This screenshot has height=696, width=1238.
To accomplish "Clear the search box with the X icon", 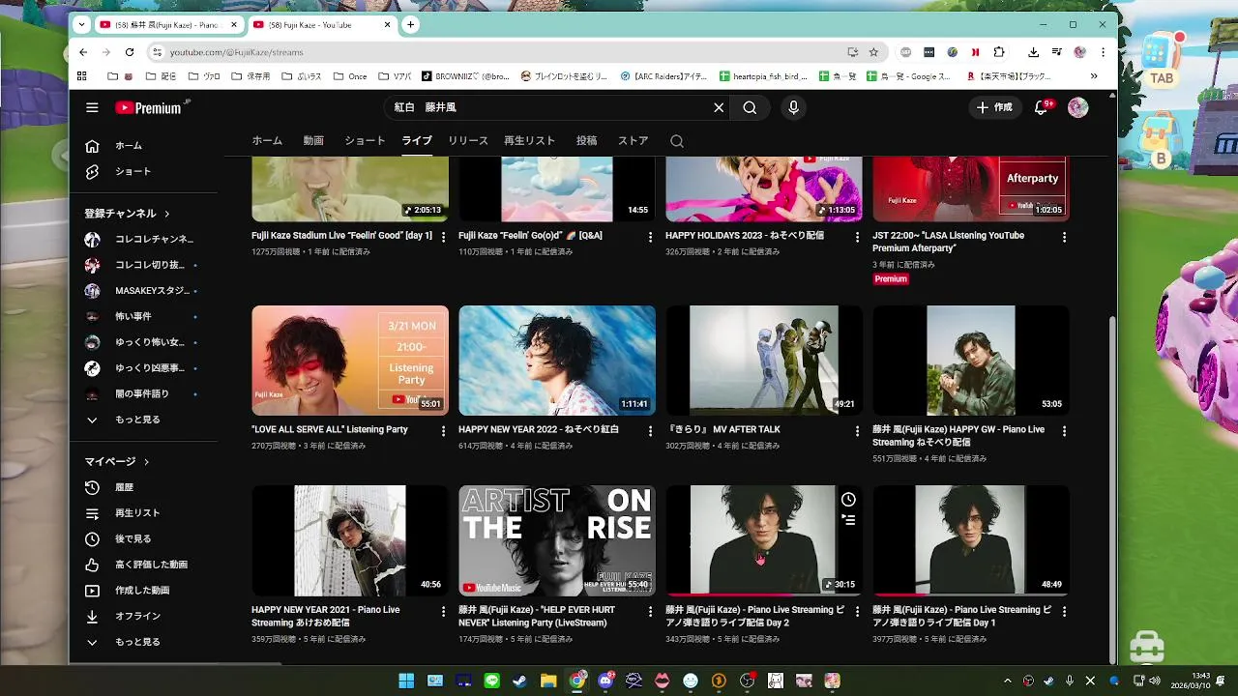I will [x=719, y=108].
